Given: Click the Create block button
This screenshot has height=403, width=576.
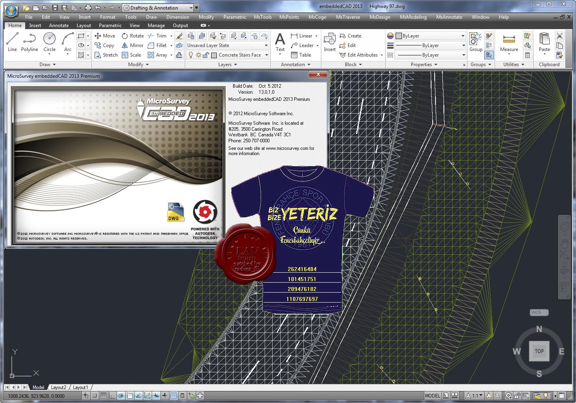Looking at the screenshot, I should point(350,36).
